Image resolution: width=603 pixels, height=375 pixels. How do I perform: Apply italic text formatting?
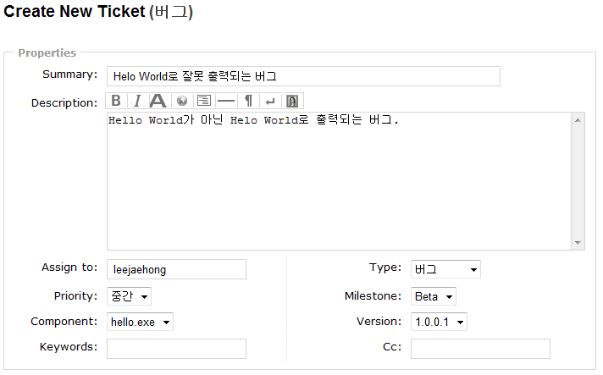(136, 101)
